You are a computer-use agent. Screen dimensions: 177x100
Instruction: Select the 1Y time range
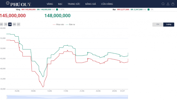[x=18, y=24]
